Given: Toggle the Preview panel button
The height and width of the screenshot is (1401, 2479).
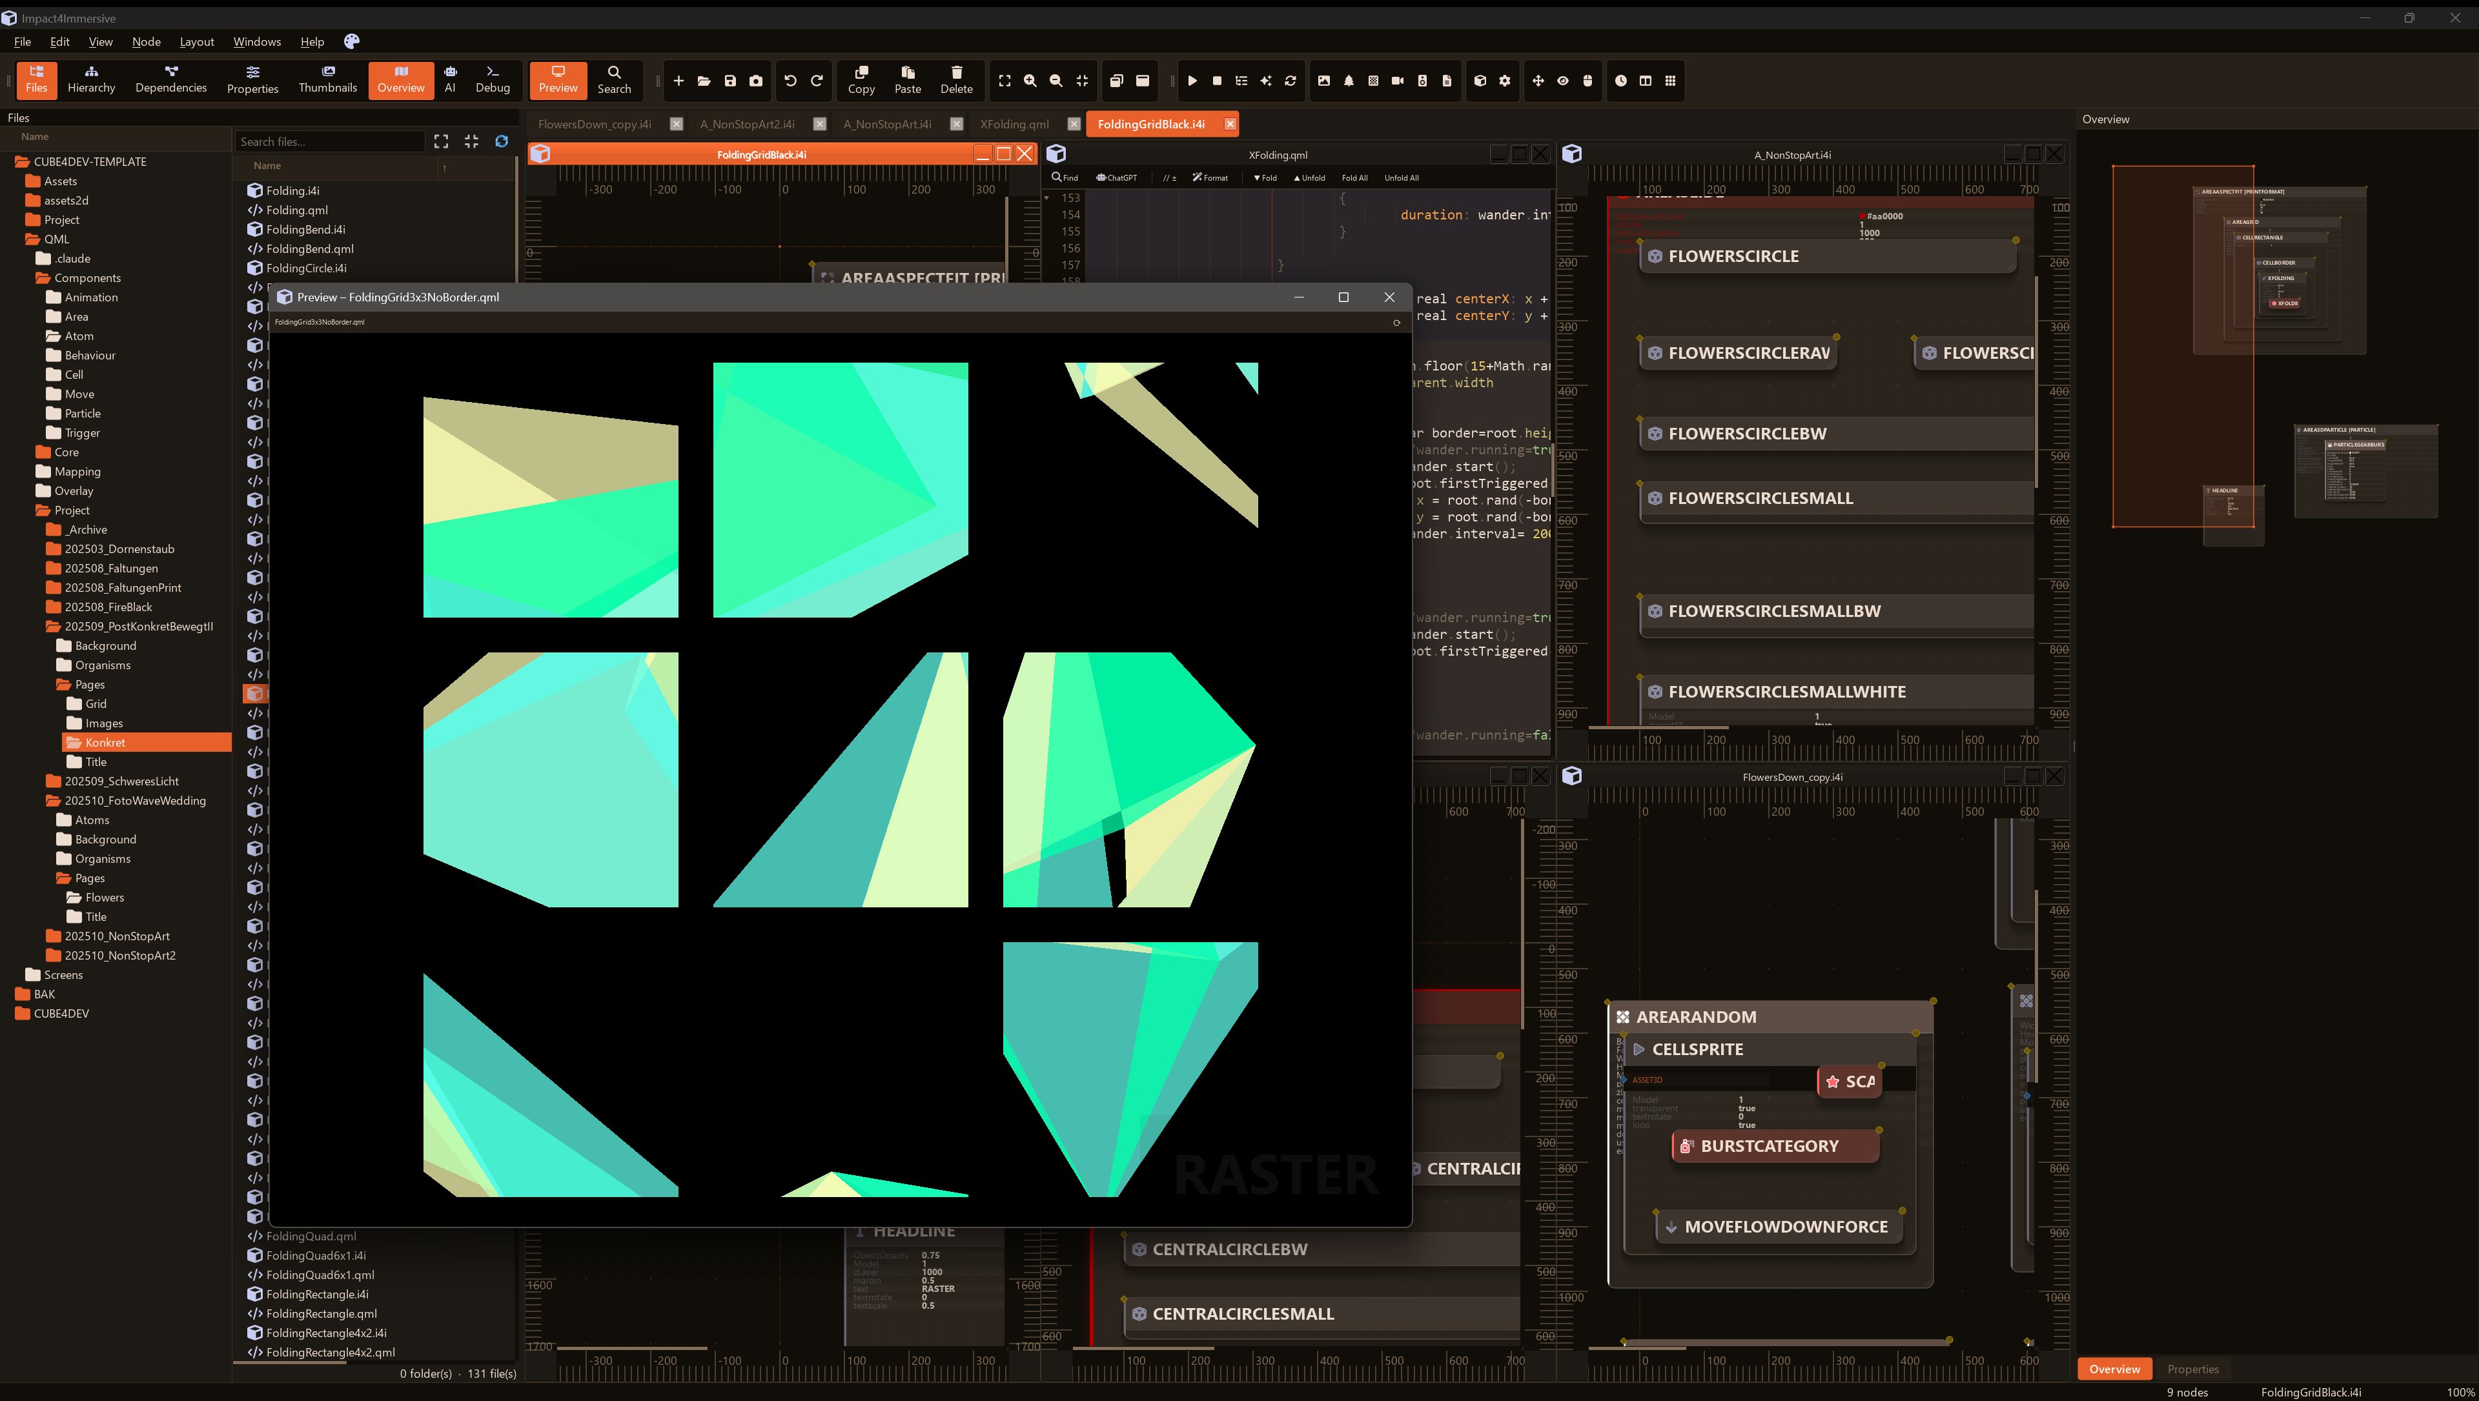Looking at the screenshot, I should click(x=557, y=79).
